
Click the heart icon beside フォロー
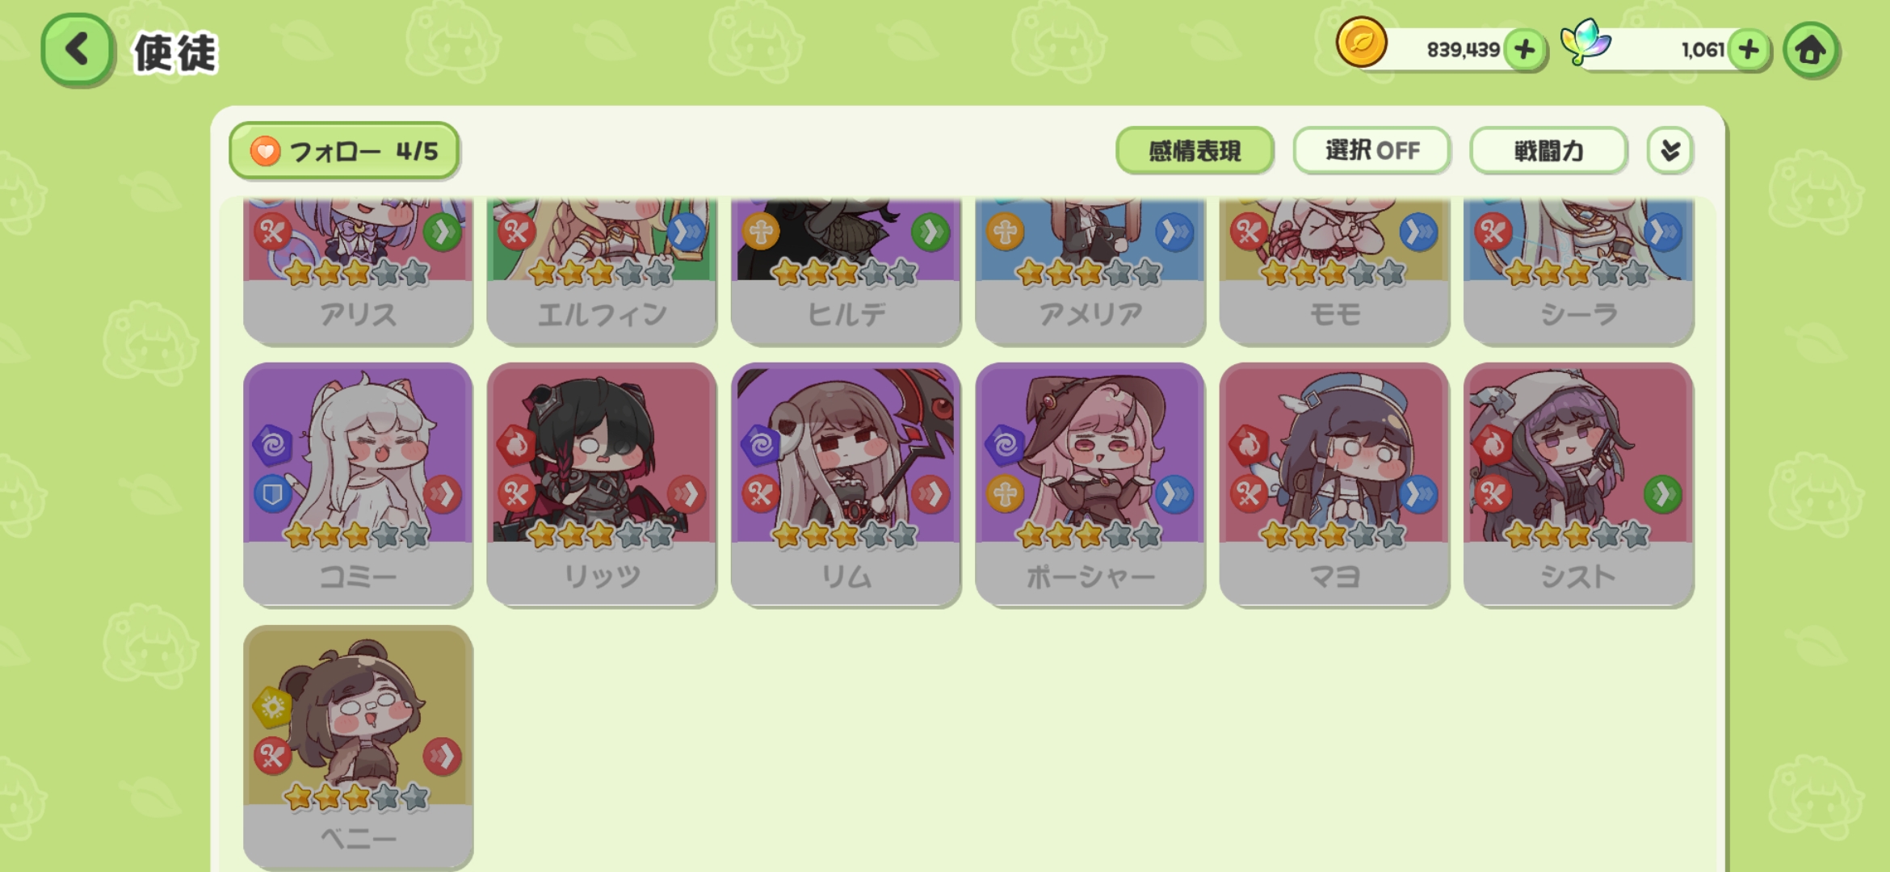[x=265, y=151]
